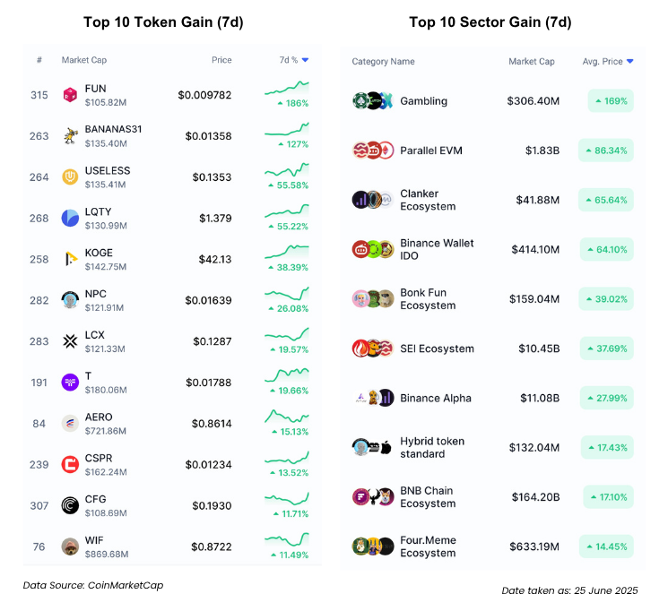Select the KOGE token icon
Image resolution: width=668 pixels, height=611 pixels.
70,259
